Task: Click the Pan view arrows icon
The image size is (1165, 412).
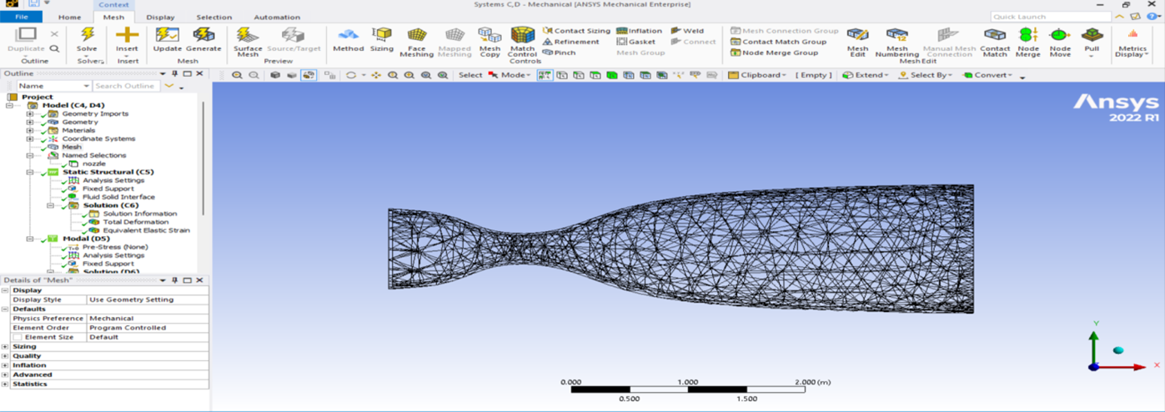Action: tap(376, 75)
